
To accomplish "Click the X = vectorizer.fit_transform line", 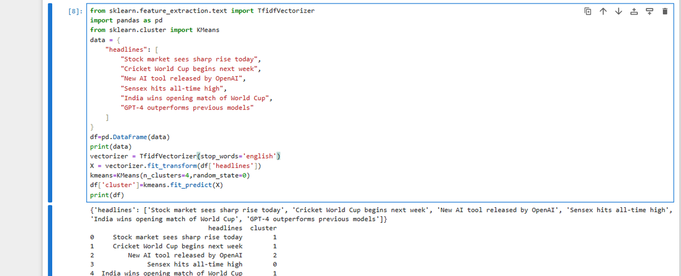I will 175,166.
